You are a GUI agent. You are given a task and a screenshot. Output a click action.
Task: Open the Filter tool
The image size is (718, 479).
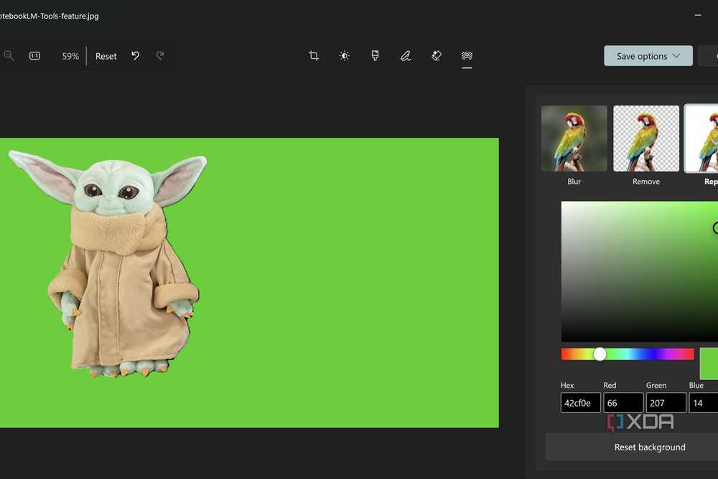[x=375, y=56]
